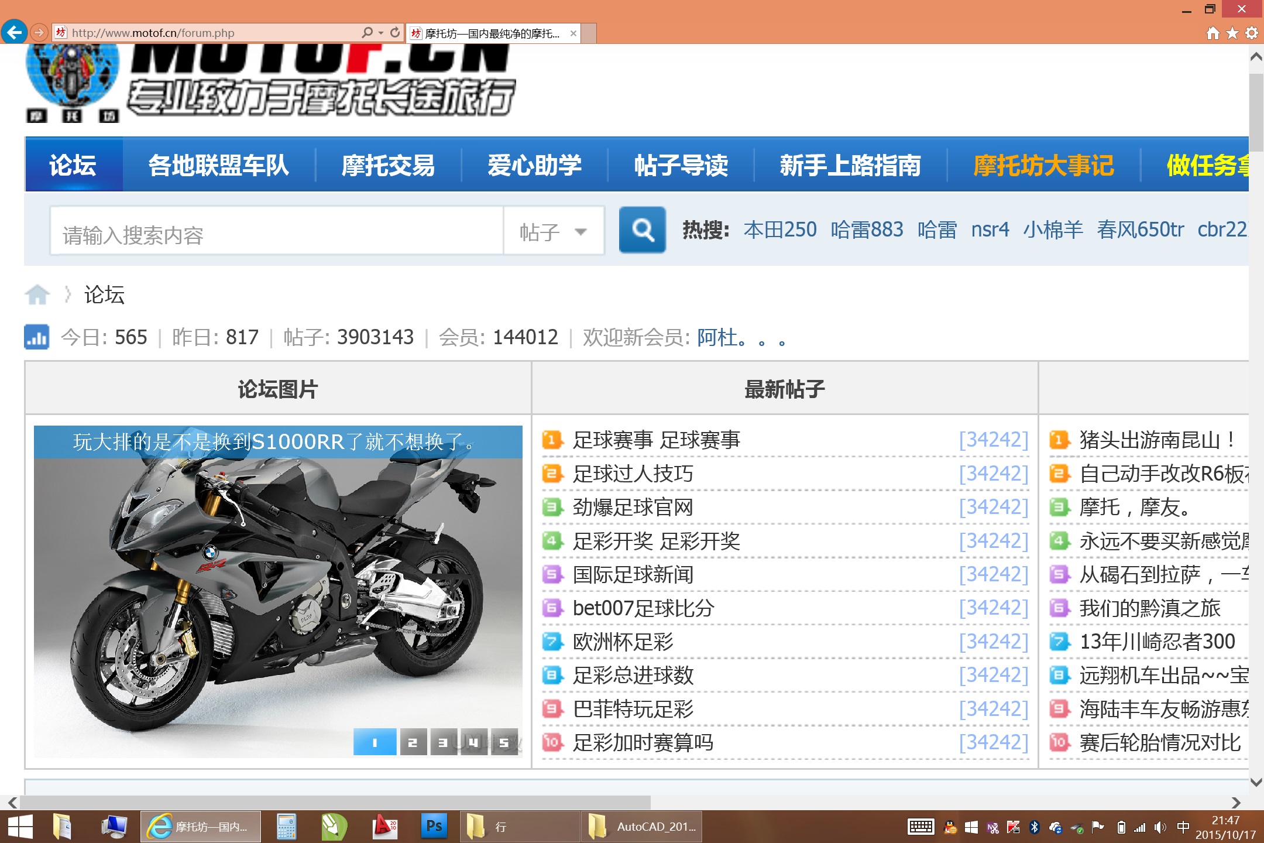Click the 本田250 hot search link
This screenshot has width=1264, height=843.
point(779,229)
